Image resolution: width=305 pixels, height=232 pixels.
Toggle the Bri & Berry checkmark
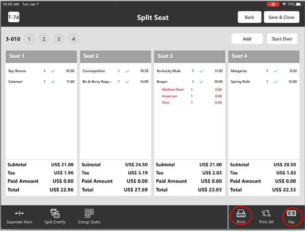(x=127, y=82)
